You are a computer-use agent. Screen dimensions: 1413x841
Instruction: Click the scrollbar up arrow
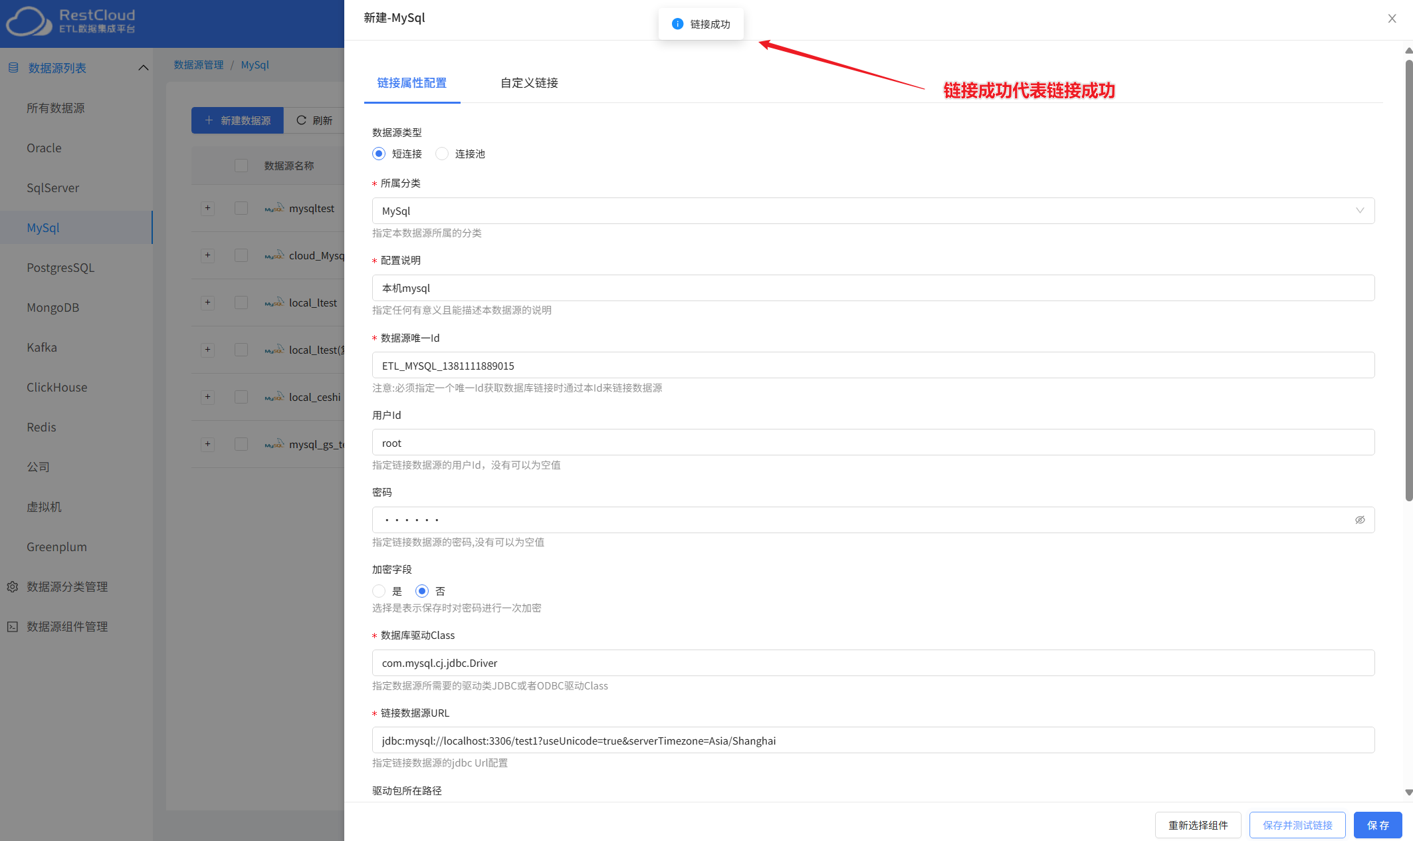click(1409, 51)
